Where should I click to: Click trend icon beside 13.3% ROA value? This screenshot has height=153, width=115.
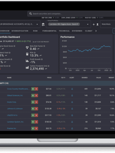(x=40, y=56)
